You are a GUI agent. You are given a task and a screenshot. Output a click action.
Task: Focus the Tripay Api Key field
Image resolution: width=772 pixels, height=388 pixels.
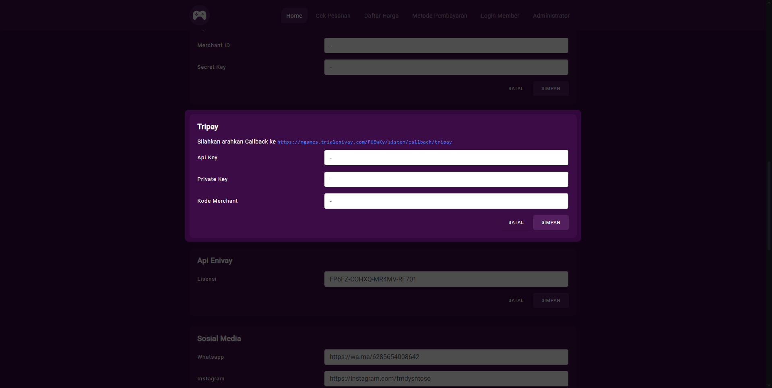446,158
